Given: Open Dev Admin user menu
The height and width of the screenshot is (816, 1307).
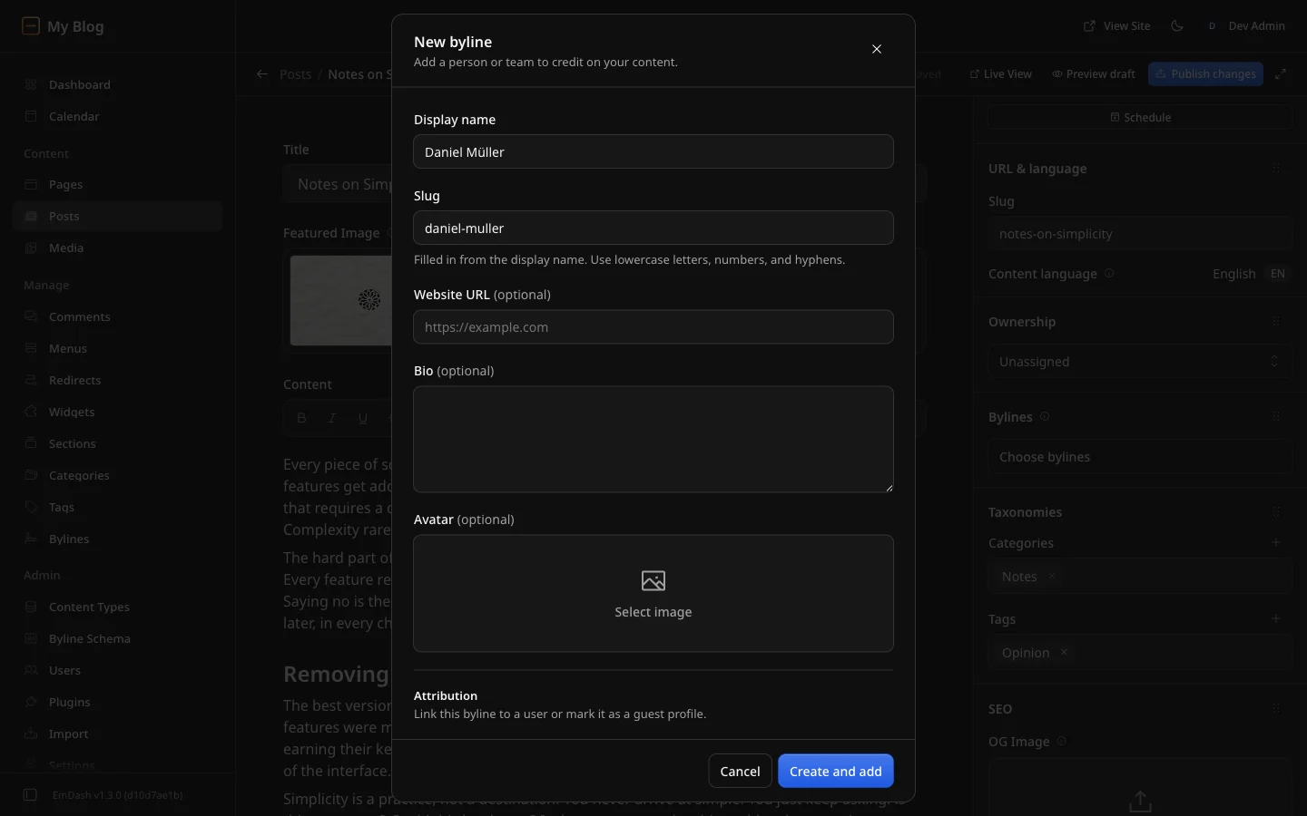Looking at the screenshot, I should (1245, 25).
